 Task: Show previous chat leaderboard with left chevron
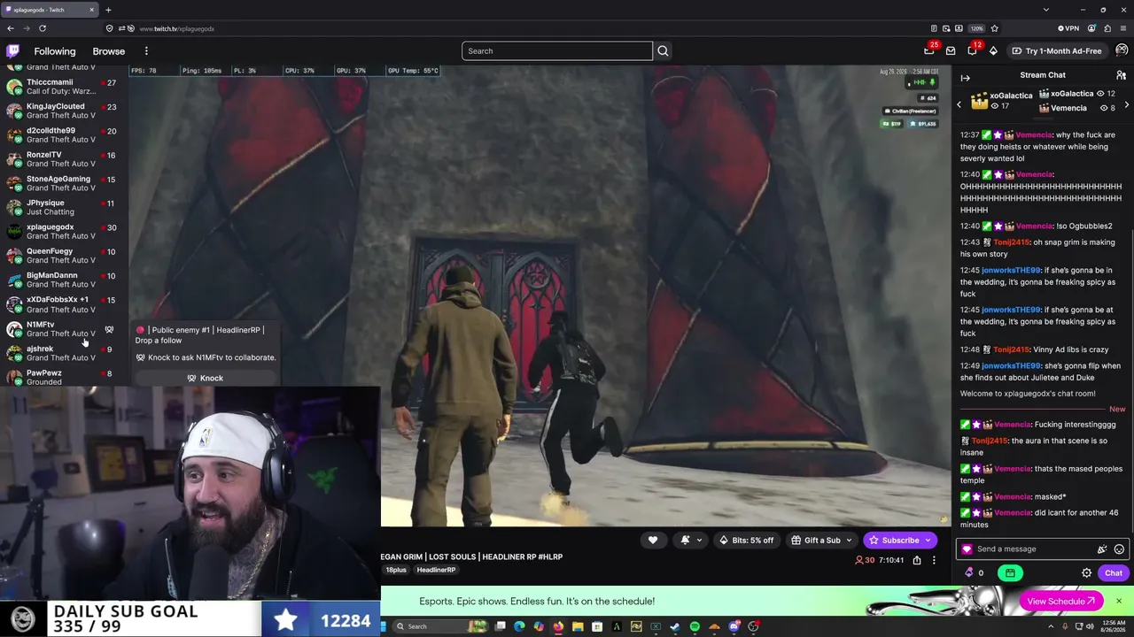[959, 105]
